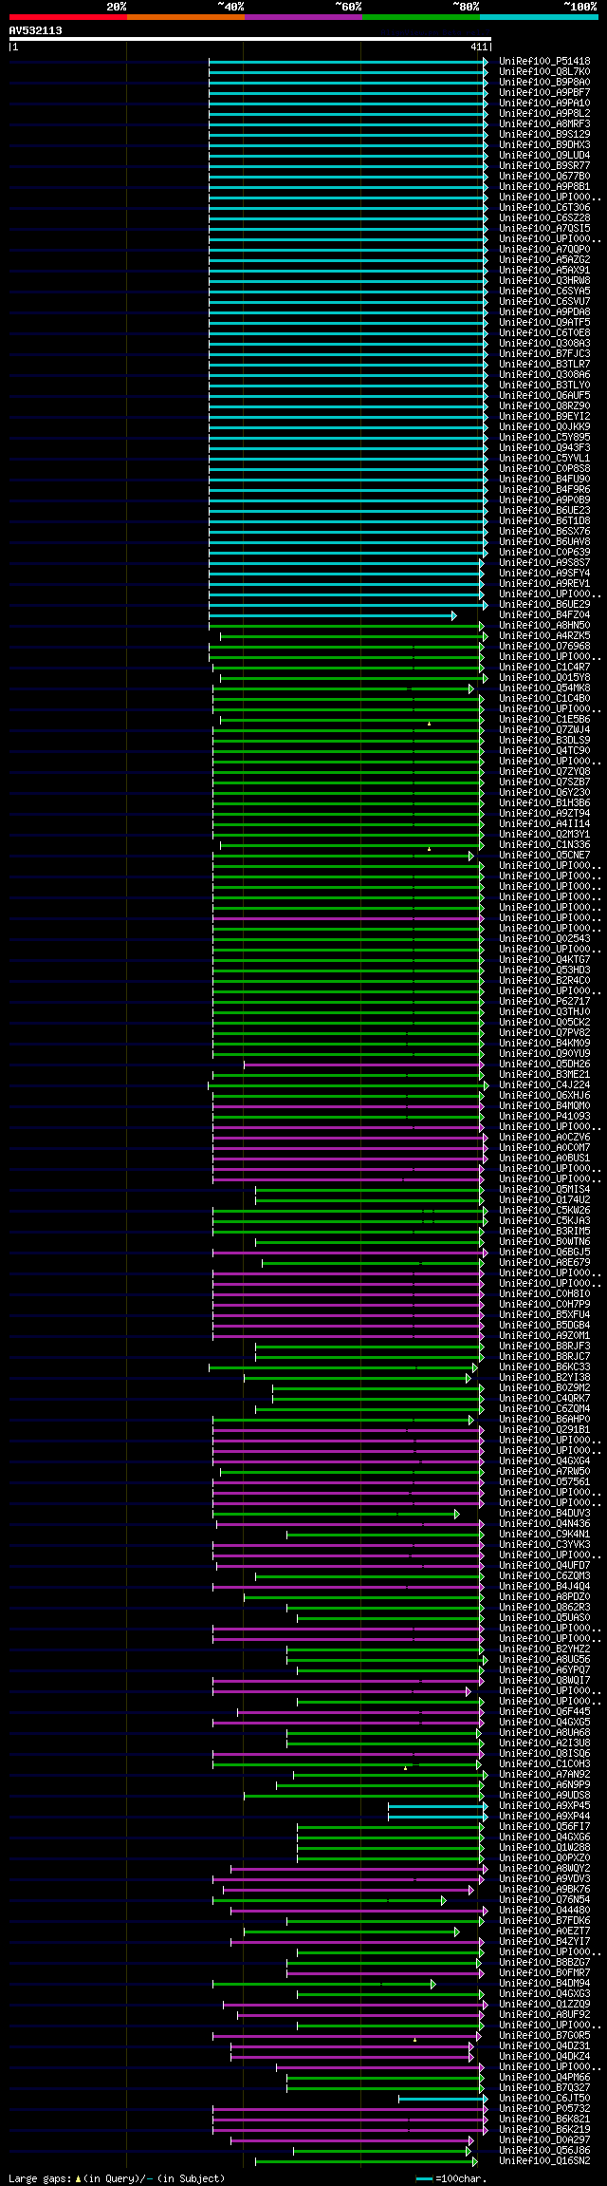
Task: Click the UniRef100_A9REV1 label
Action: (x=544, y=584)
